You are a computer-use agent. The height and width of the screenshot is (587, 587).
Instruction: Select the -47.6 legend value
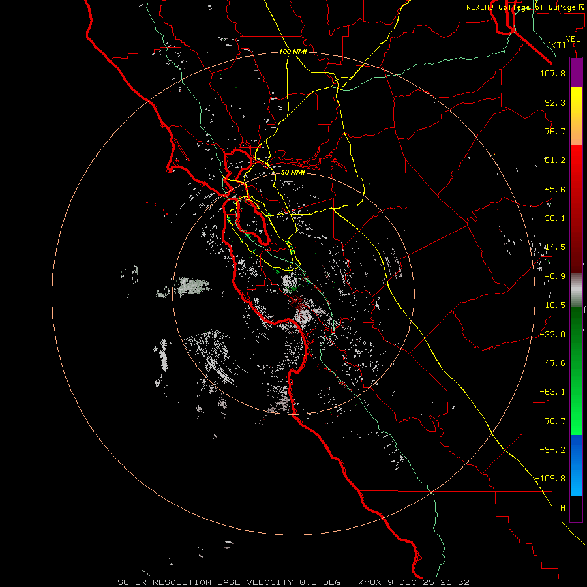[552, 363]
